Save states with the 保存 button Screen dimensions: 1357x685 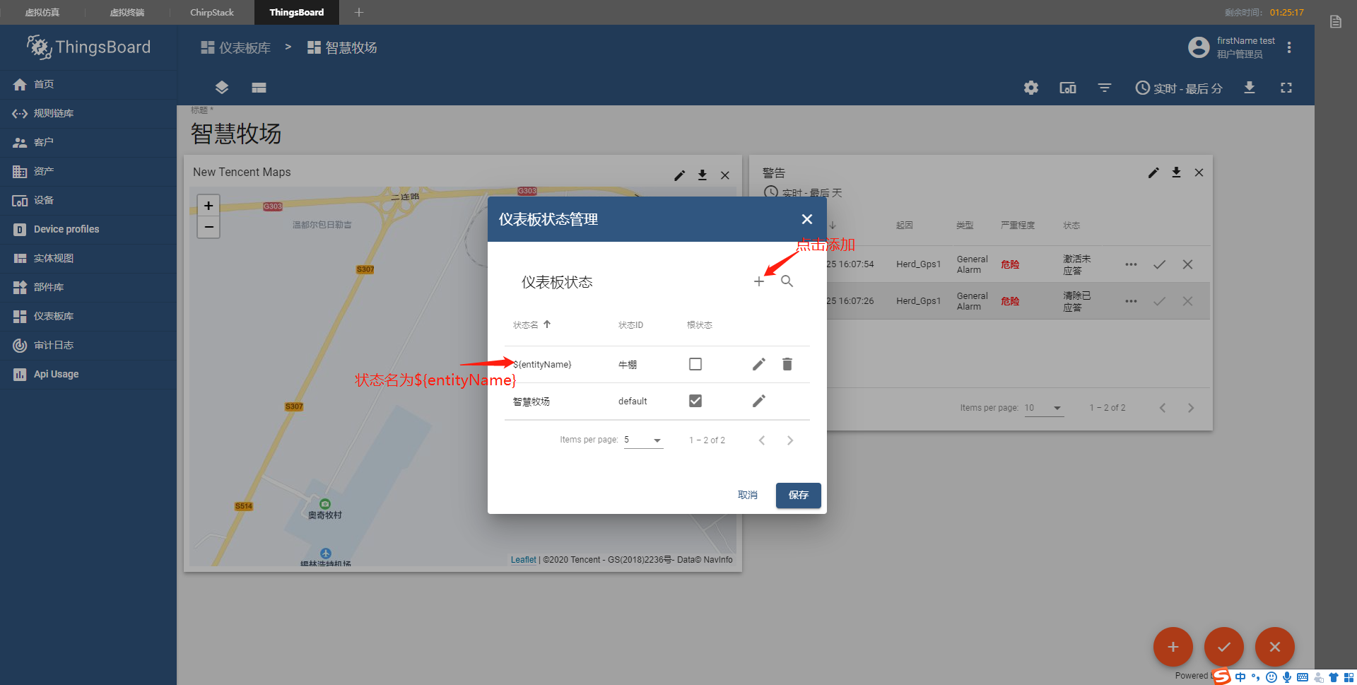pos(798,495)
